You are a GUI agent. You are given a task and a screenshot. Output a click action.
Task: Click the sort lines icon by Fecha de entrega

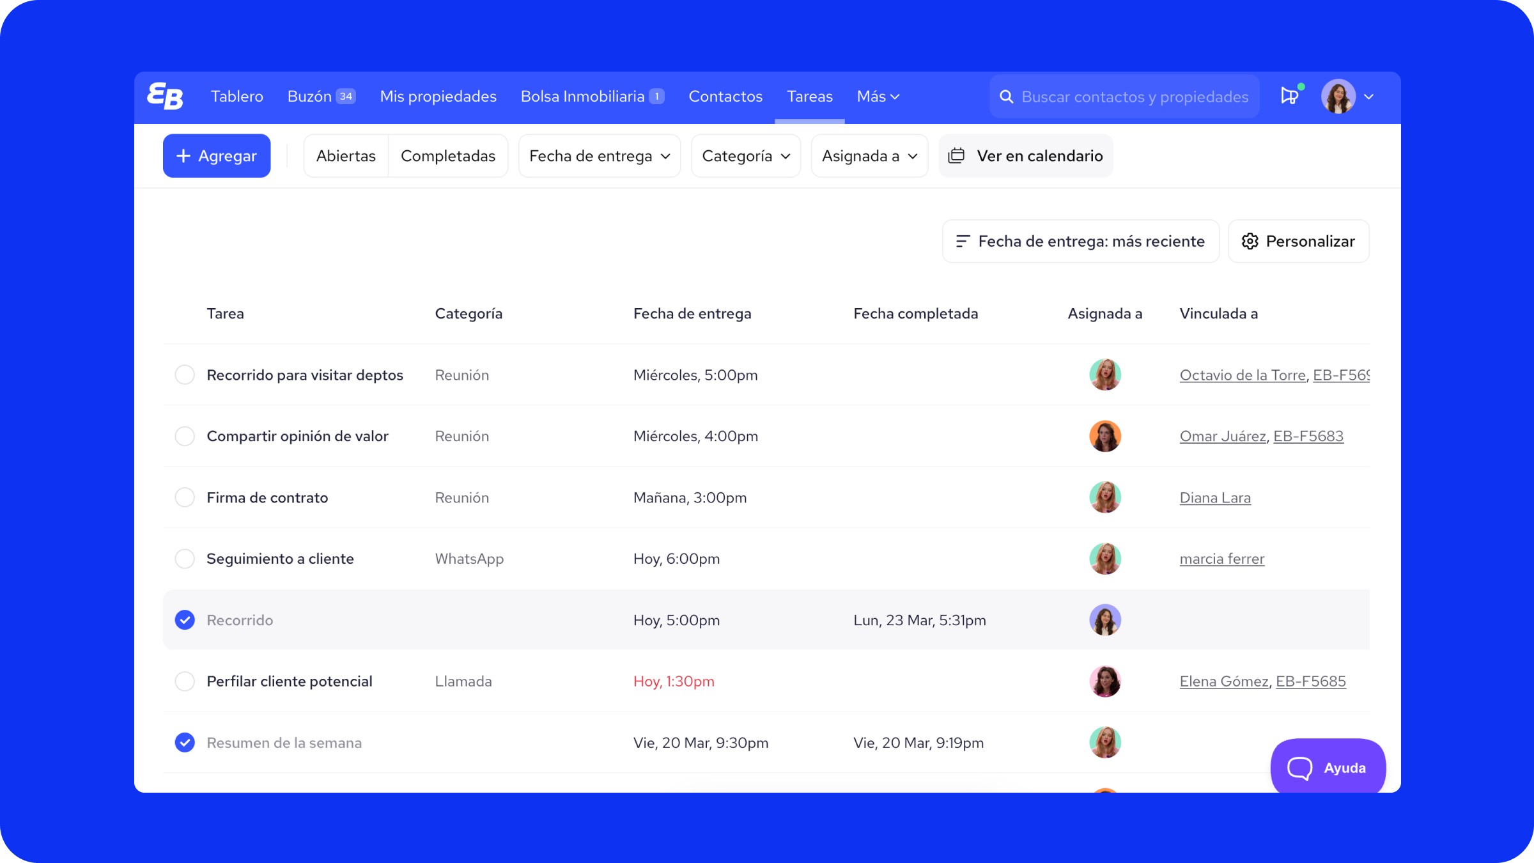pyautogui.click(x=963, y=241)
